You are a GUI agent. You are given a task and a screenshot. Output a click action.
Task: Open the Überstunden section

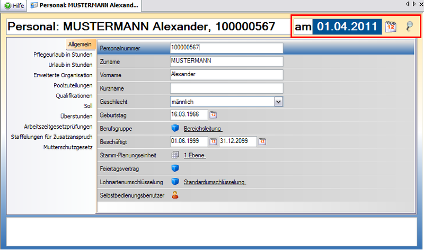(x=76, y=116)
